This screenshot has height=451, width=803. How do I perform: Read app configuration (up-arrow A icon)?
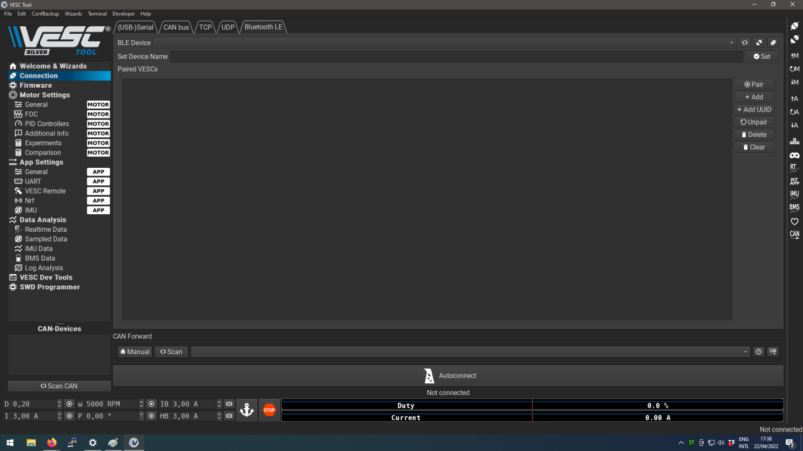pos(794,98)
